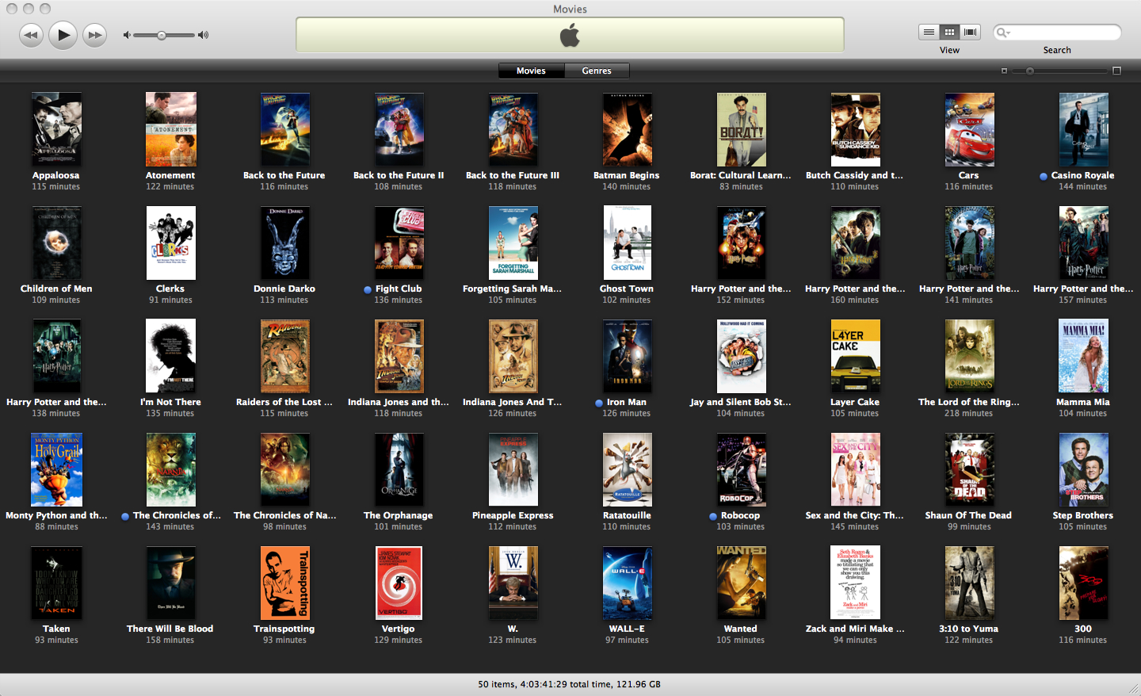This screenshot has width=1141, height=696.
Task: Select the Ratatouille poster
Action: click(x=627, y=469)
